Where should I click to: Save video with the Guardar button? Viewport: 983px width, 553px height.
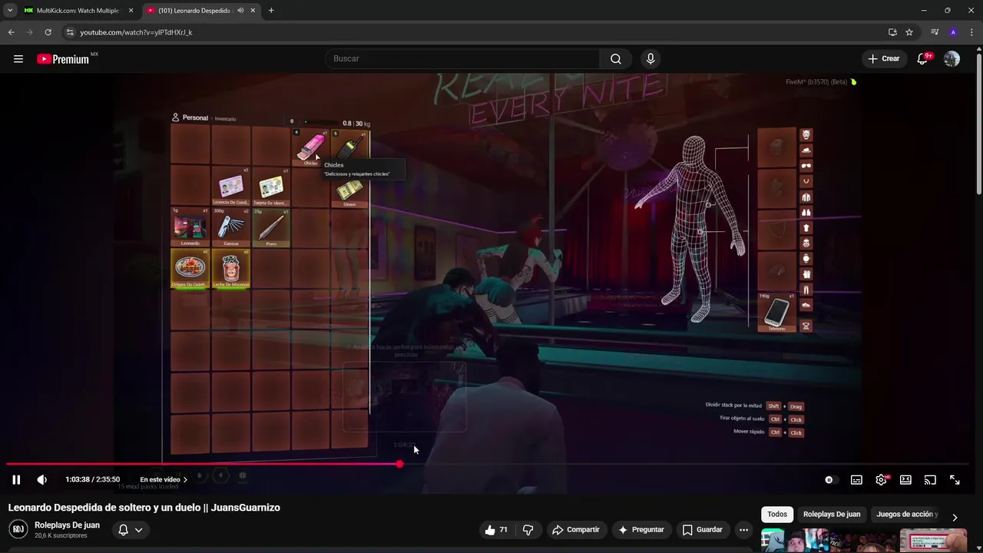click(x=702, y=530)
